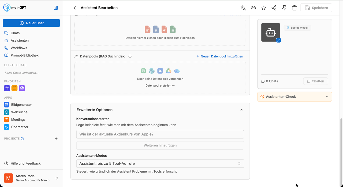343x187 pixels.
Task: Click 'Noch keine Datenpools vorhanden' text
Action: coord(160,79)
